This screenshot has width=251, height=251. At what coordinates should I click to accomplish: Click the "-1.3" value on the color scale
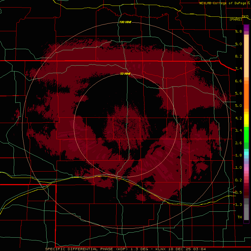pos(237,205)
